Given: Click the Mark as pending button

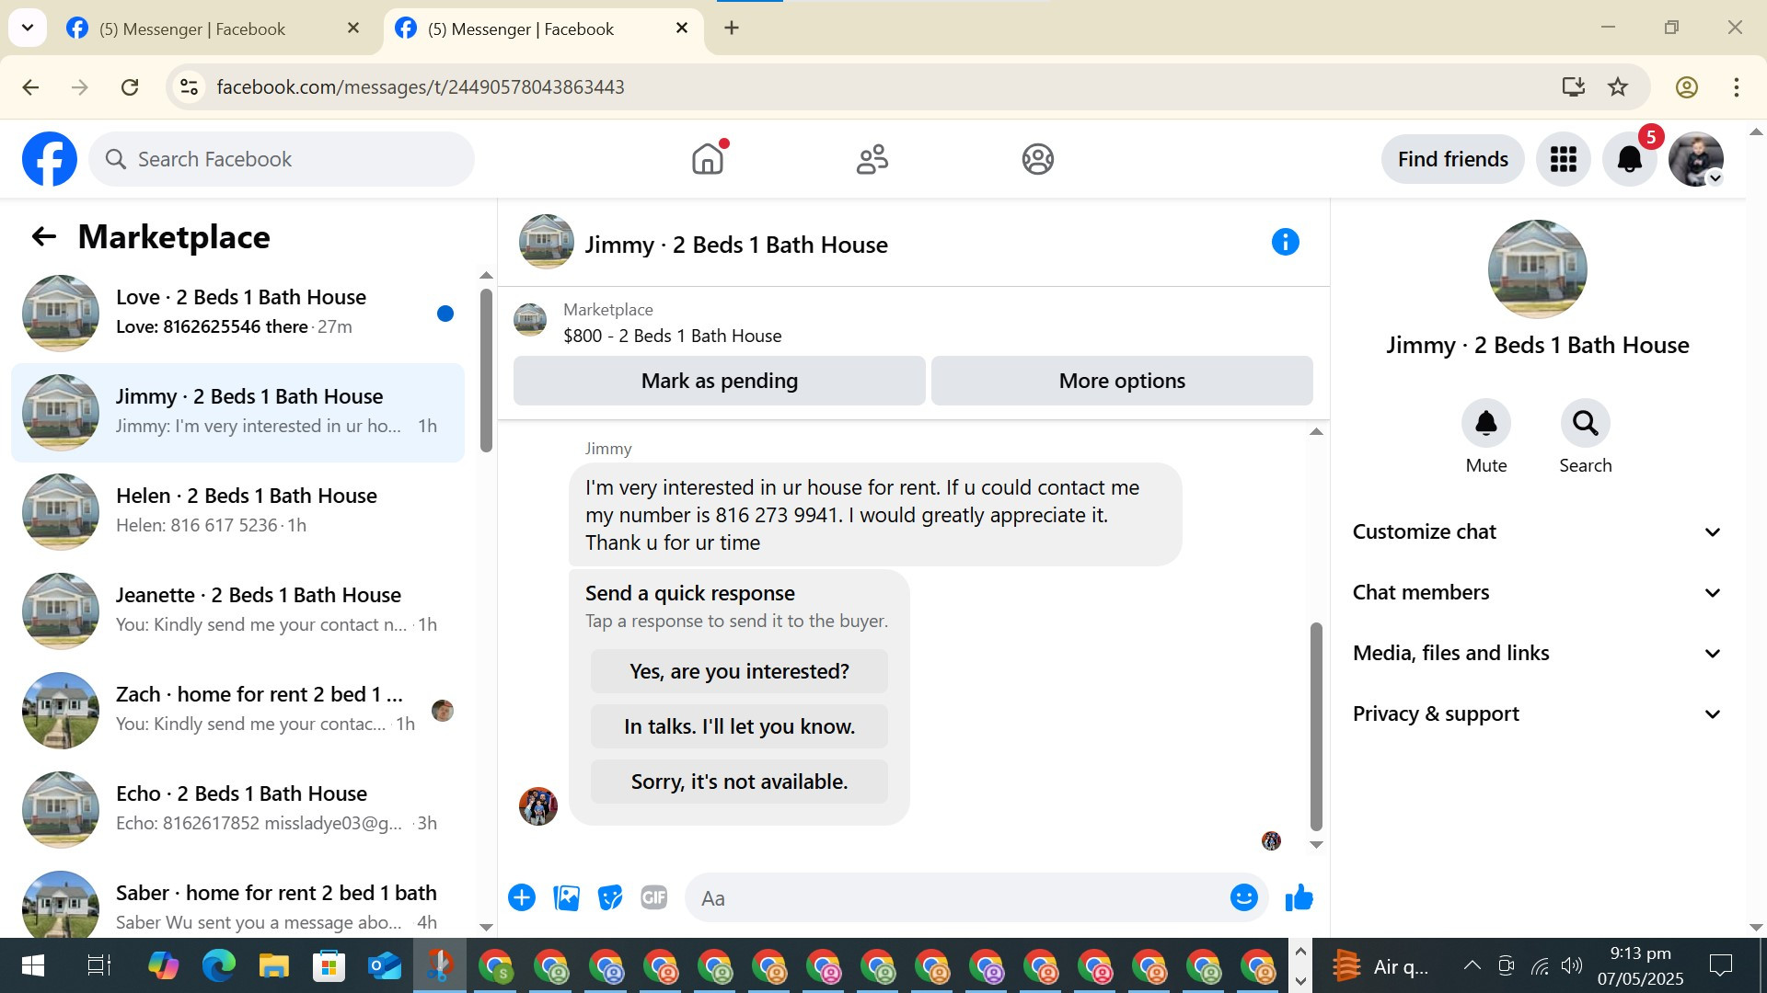Looking at the screenshot, I should click(719, 381).
